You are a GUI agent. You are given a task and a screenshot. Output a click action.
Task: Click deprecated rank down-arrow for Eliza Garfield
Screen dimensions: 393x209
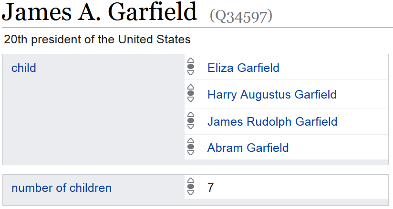pyautogui.click(x=191, y=73)
